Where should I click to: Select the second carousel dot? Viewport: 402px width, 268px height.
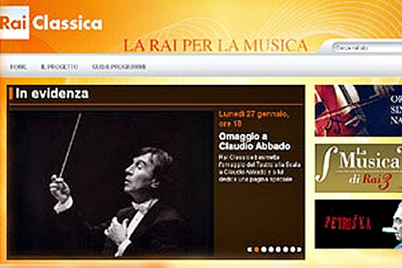263,249
